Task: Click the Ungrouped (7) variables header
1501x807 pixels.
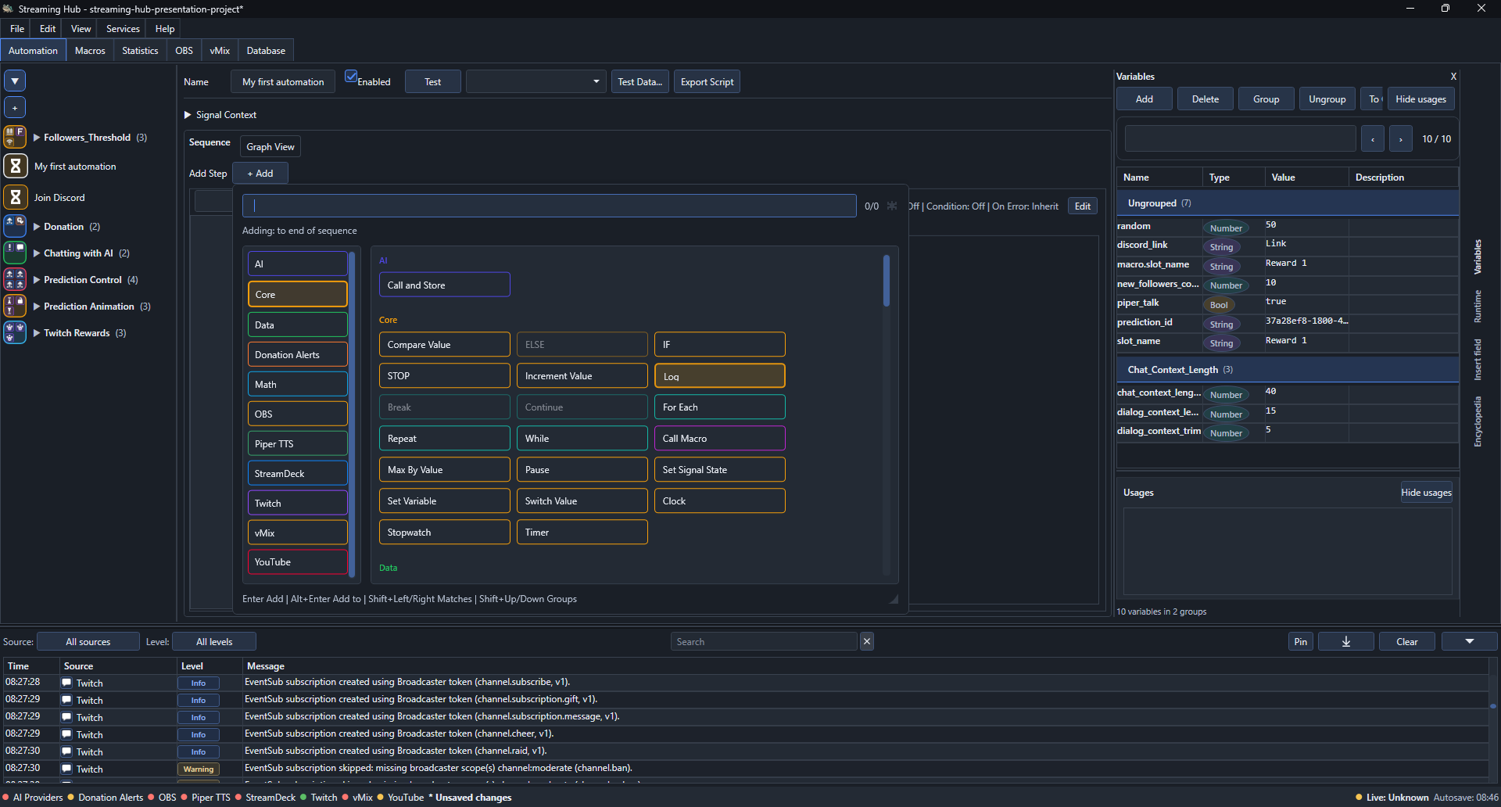Action: [1287, 203]
